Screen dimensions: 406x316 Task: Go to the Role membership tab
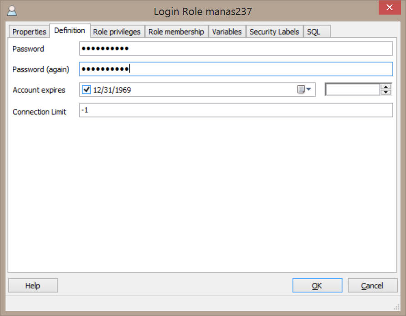point(176,31)
